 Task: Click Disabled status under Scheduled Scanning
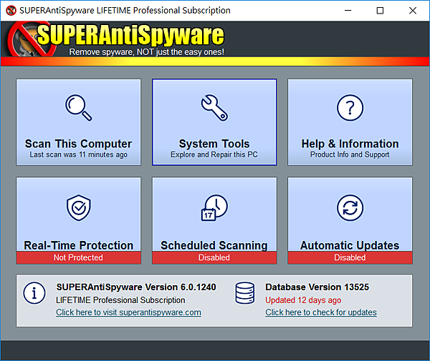click(214, 257)
